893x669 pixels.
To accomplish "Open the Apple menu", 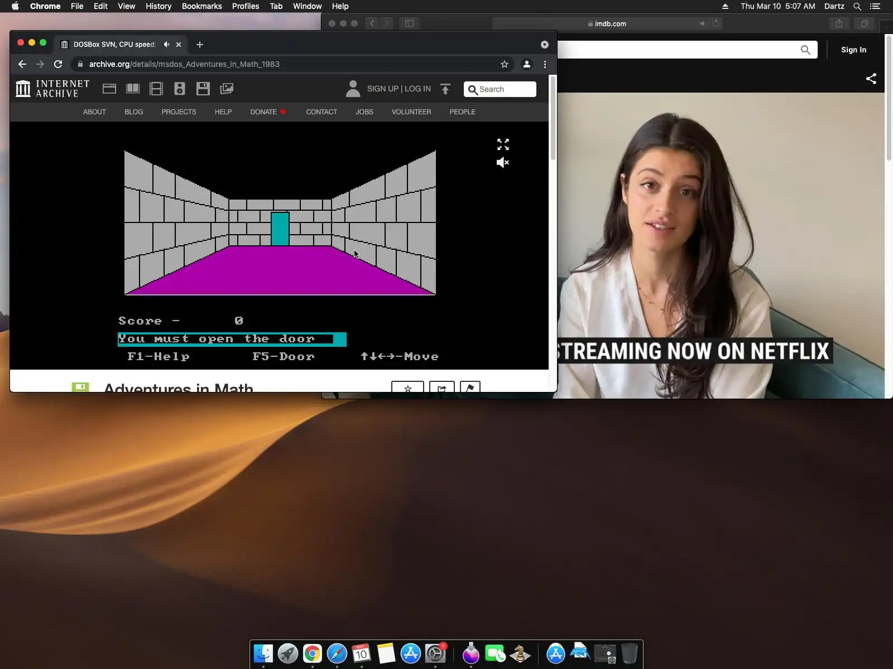I will coord(15,6).
